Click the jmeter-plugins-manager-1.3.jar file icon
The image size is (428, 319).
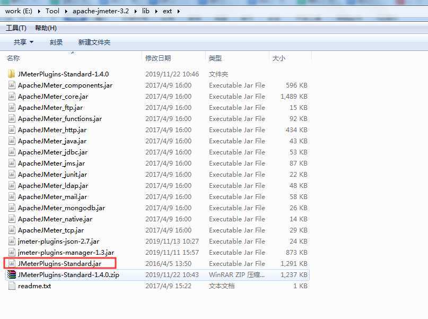click(12, 252)
